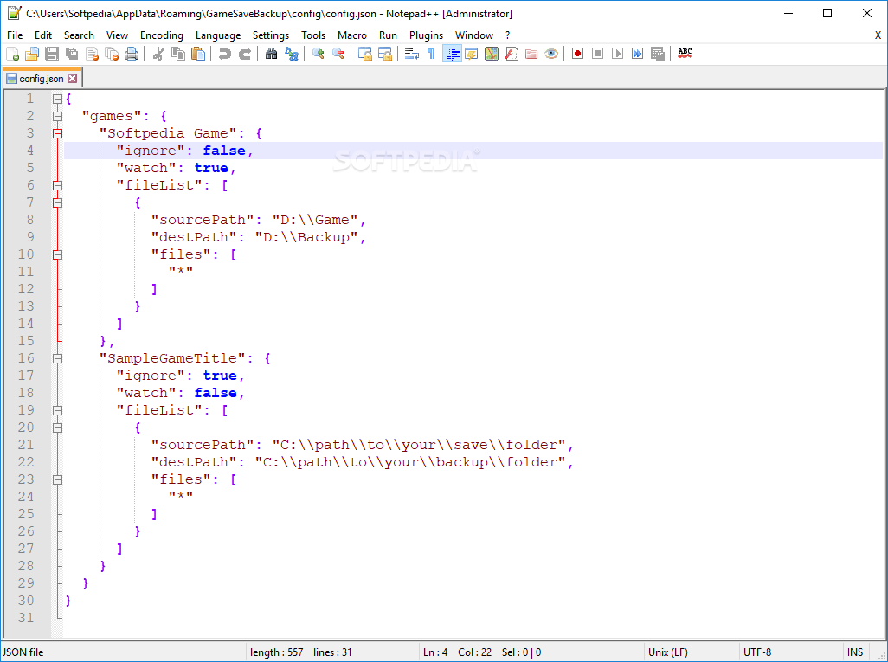Viewport: 888px width, 662px height.
Task: Select the config.json tab
Action: click(42, 79)
